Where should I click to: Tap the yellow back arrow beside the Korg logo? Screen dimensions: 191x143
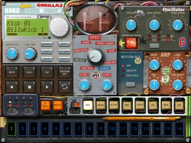click(x=25, y=6)
